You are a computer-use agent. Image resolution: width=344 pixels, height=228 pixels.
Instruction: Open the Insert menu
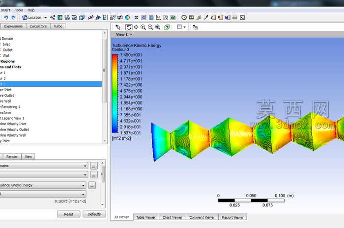[5, 10]
